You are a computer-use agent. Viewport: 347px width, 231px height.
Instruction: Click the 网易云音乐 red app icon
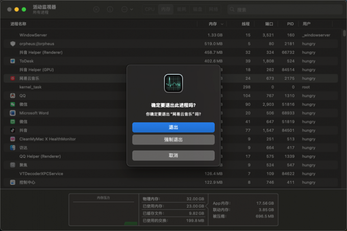coord(13,78)
